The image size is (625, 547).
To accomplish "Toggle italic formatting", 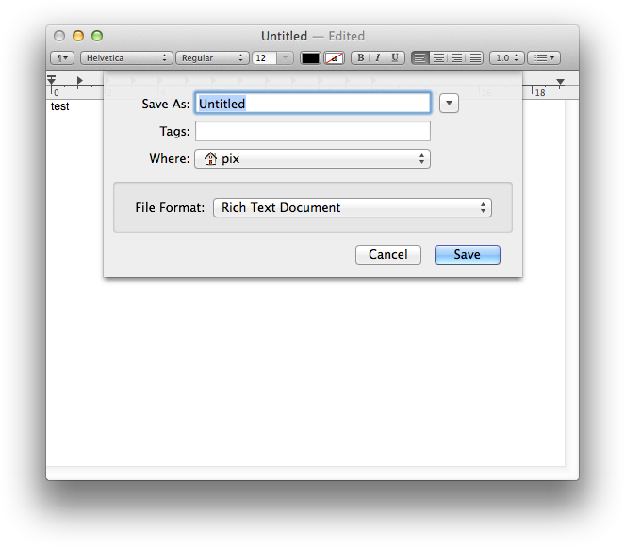I will [x=377, y=58].
